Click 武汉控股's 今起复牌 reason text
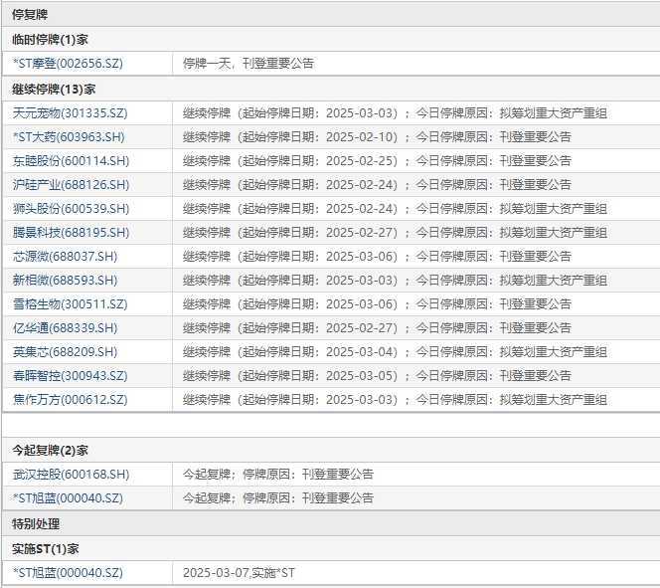The height and width of the screenshot is (588, 660). pos(278,475)
